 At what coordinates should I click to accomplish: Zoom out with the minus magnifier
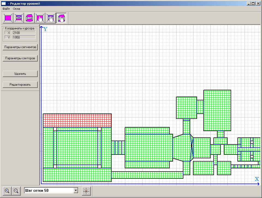coord(16,191)
